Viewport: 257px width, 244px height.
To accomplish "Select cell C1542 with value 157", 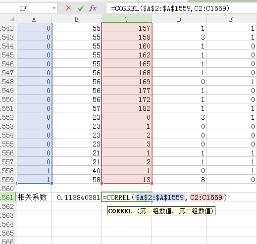I will click(x=127, y=28).
